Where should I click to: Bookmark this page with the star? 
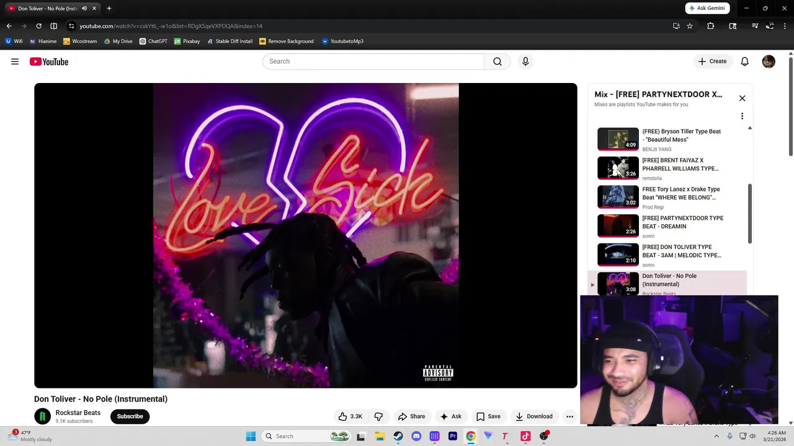(690, 26)
